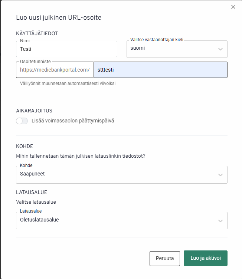
Task: Click the Välilyönnit muunnetaan helper text
Action: pyautogui.click(x=68, y=83)
